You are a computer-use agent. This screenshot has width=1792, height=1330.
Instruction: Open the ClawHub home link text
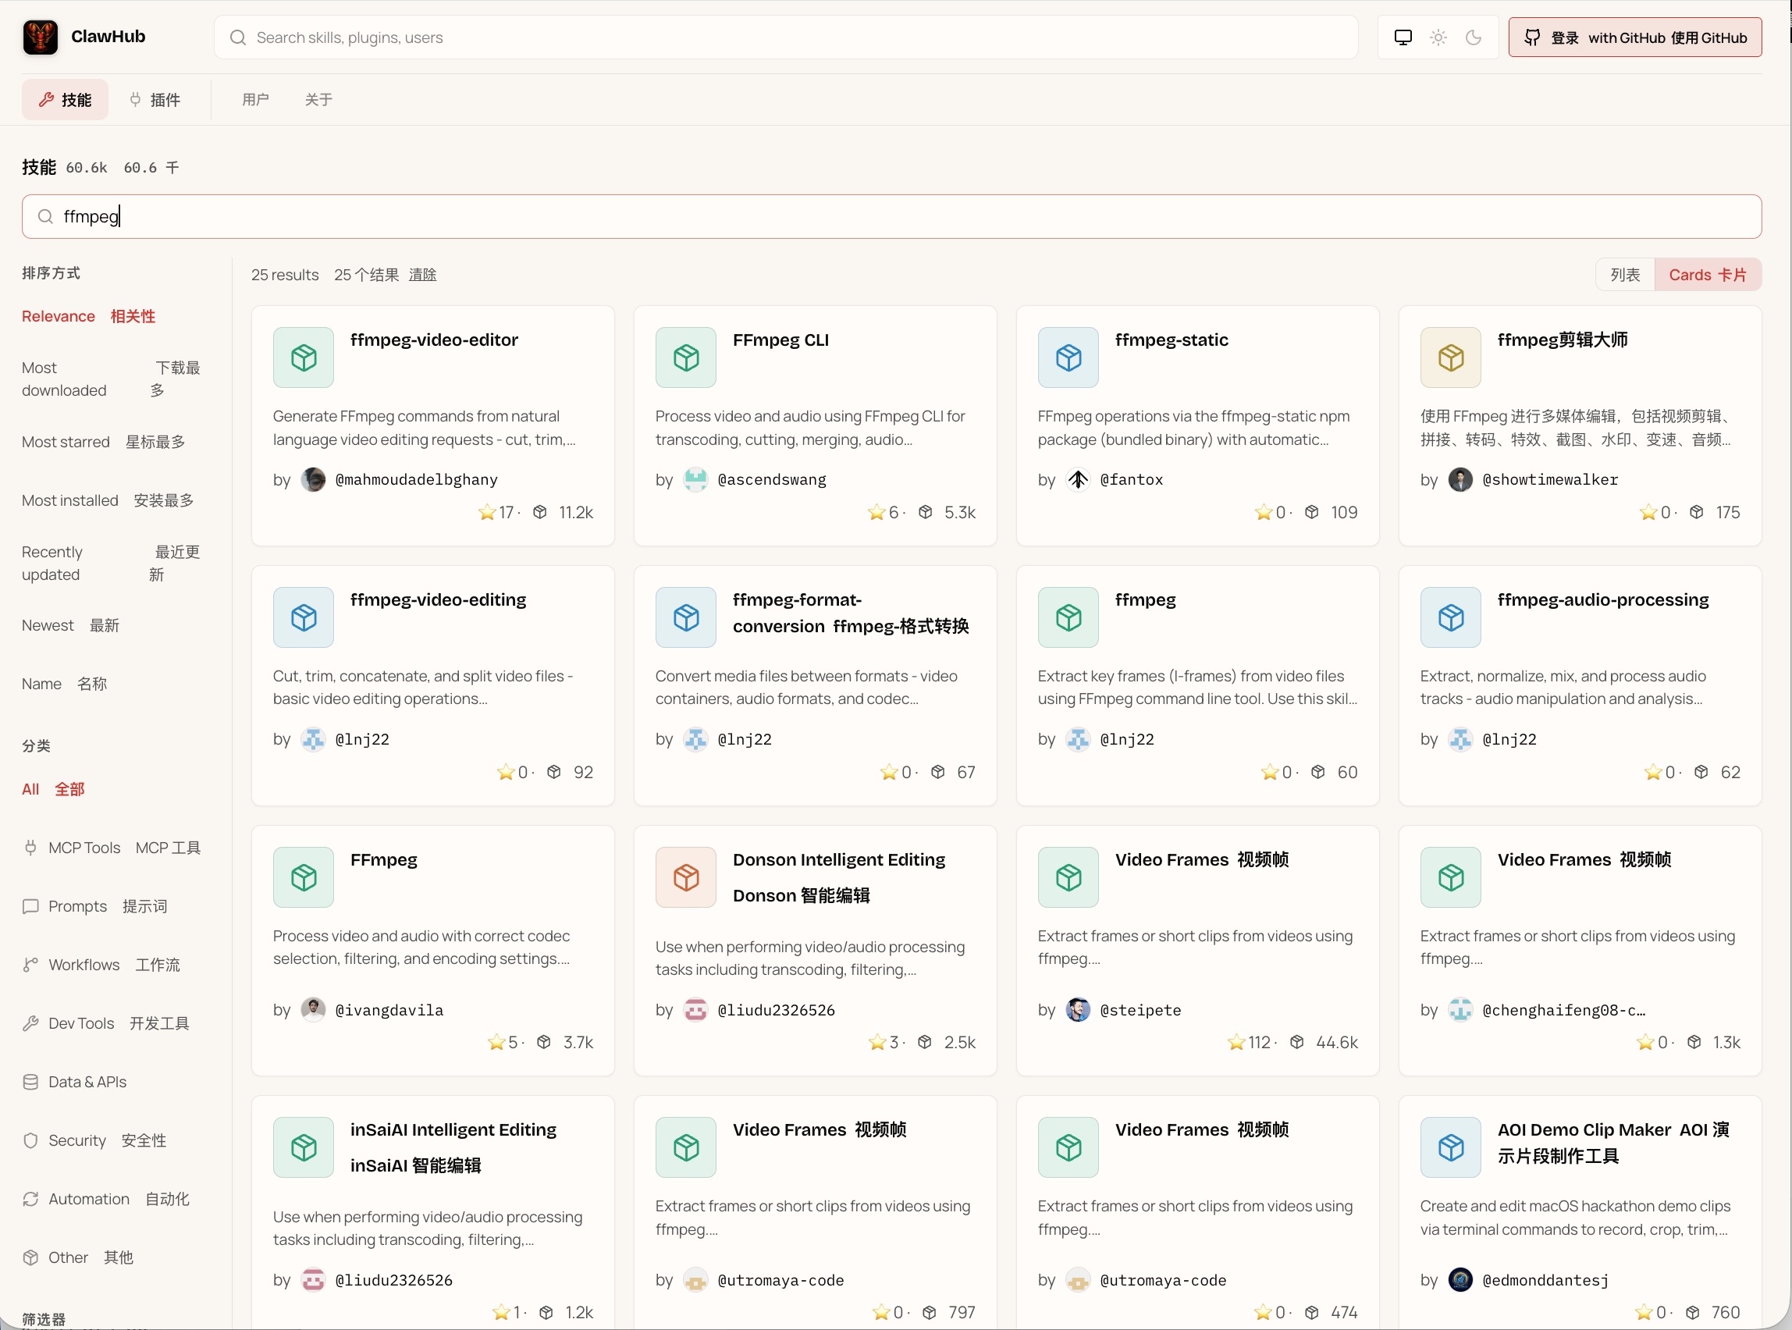[x=108, y=36]
